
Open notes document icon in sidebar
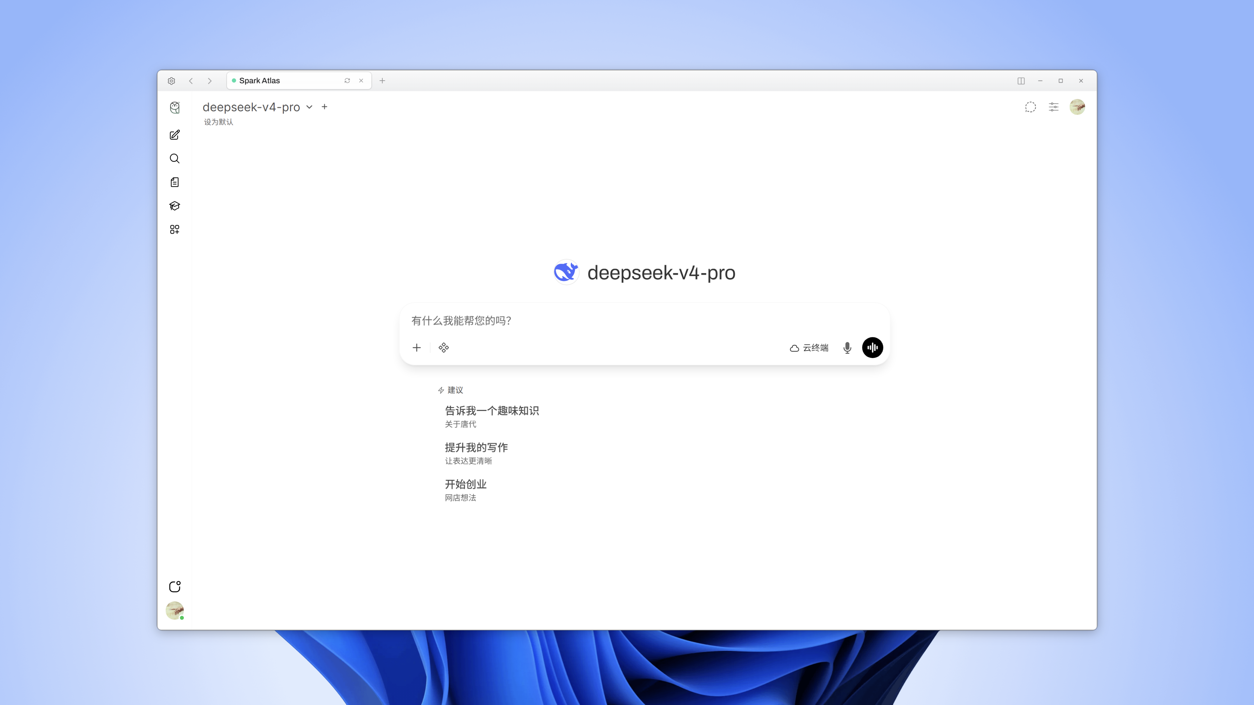tap(175, 182)
